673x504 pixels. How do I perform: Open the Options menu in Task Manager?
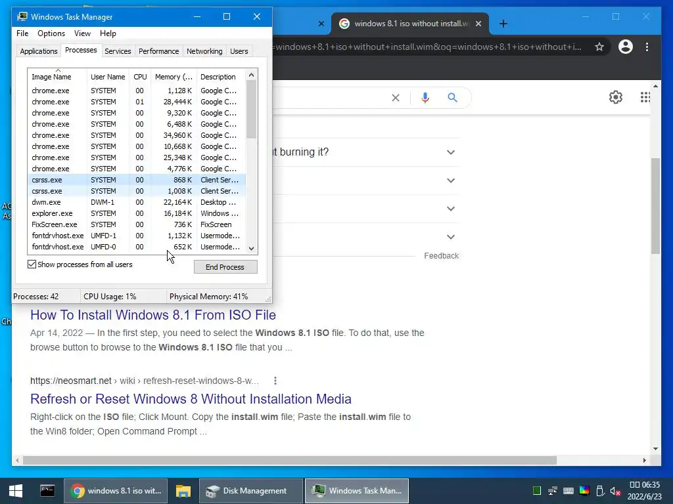(x=51, y=33)
